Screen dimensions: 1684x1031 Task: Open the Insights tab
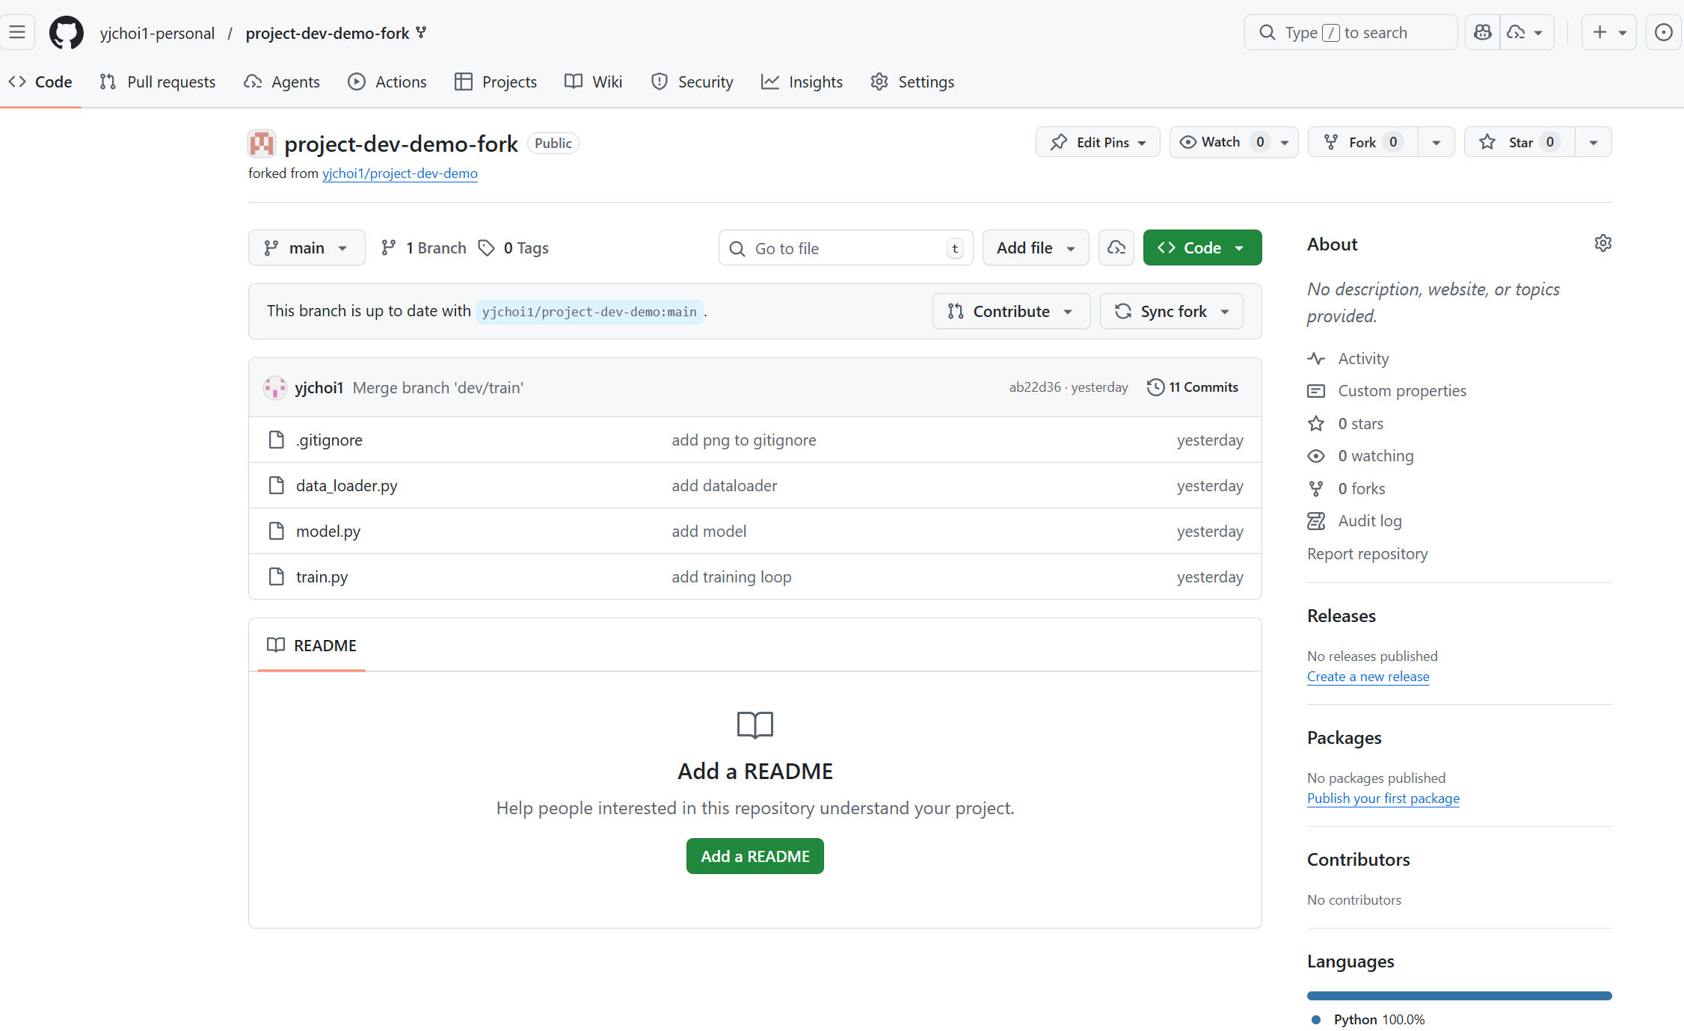click(x=802, y=81)
